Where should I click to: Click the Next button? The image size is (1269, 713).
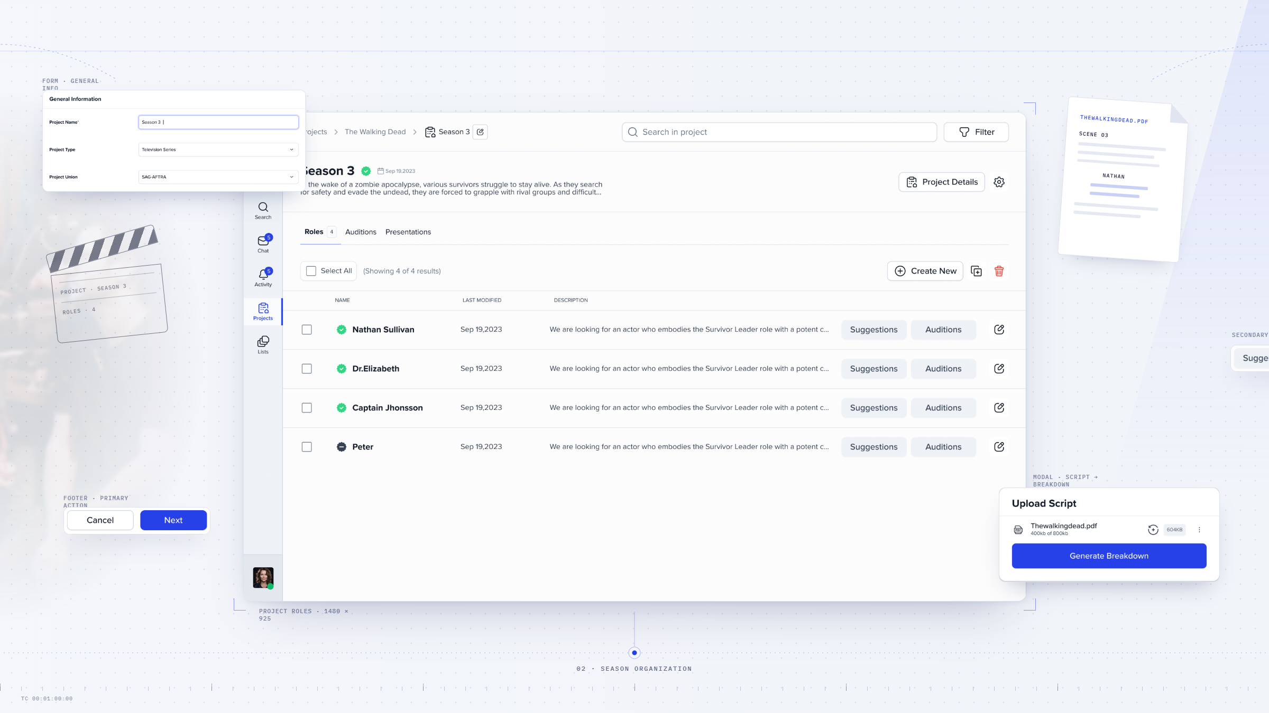[173, 520]
